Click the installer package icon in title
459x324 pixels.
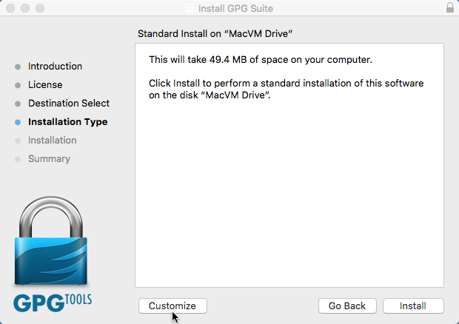click(x=190, y=8)
